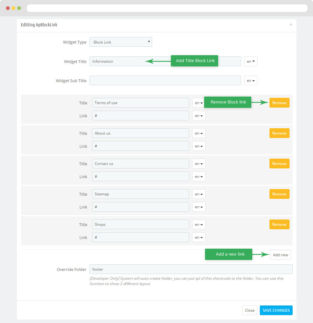This screenshot has height=323, width=313.
Task: Focus the Widget Sub Title input field
Action: (x=165, y=81)
